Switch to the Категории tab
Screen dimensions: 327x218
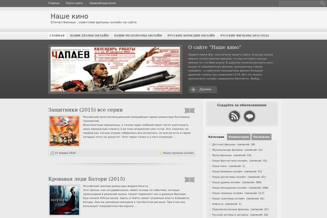[216, 137]
